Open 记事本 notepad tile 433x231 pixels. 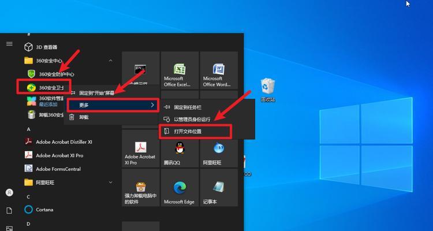(x=219, y=188)
